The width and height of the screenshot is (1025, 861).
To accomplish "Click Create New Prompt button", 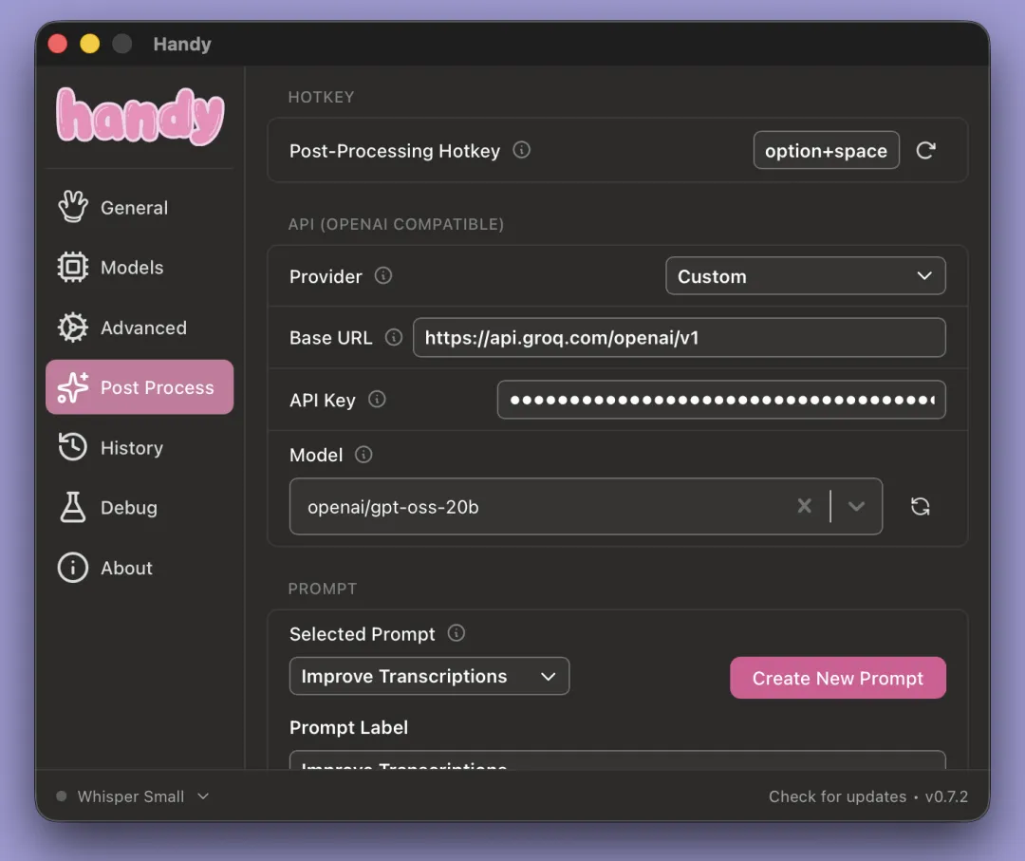I will (x=837, y=678).
